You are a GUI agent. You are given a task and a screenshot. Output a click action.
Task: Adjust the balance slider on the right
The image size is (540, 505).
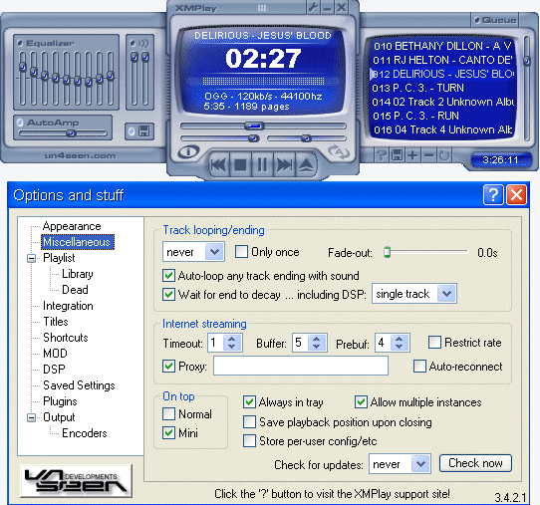(307, 138)
